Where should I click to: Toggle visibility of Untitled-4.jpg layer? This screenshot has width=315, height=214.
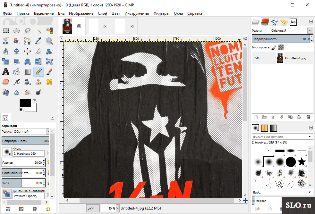257,58
